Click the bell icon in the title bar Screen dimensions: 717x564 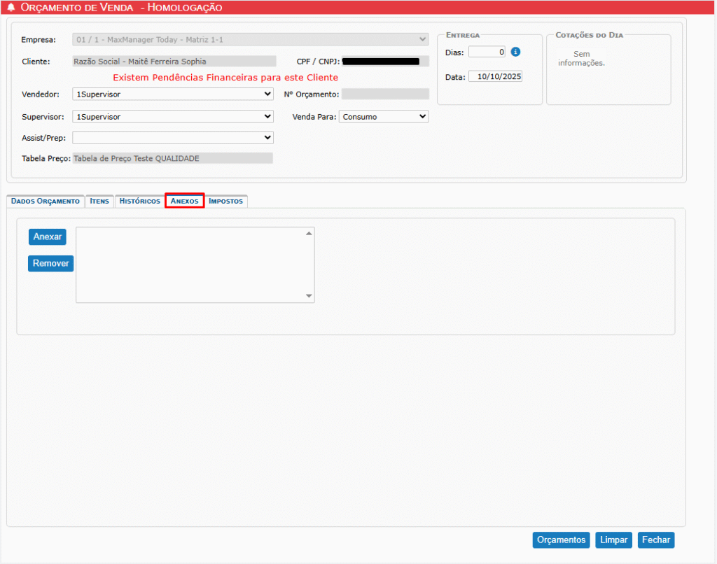tap(11, 8)
